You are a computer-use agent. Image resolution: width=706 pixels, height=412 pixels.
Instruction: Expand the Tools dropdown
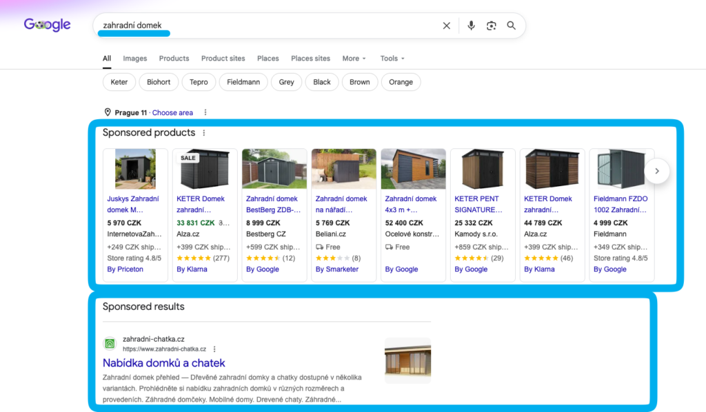pos(392,59)
